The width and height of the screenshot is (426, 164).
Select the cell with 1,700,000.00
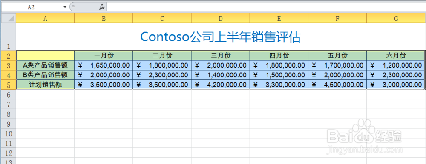(x=337, y=65)
